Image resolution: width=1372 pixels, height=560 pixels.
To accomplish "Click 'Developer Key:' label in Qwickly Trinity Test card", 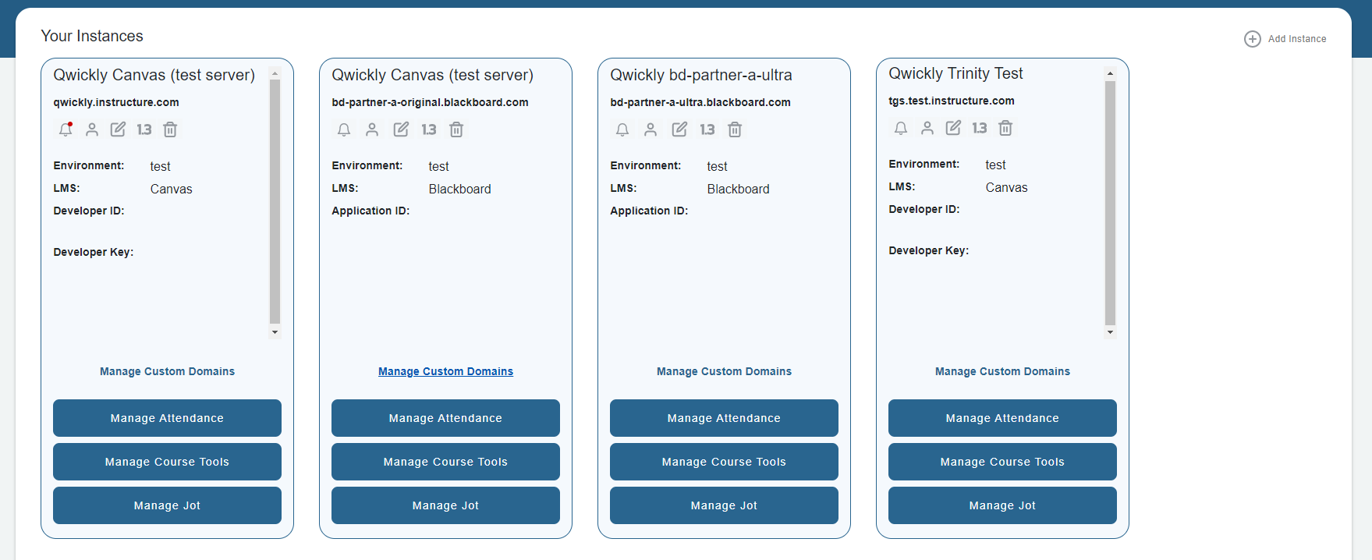I will click(x=928, y=250).
